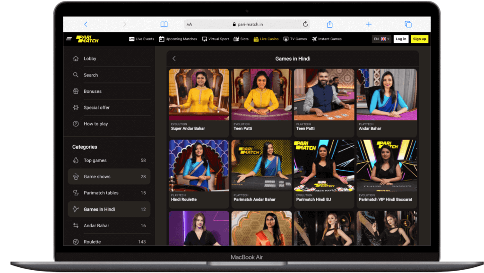Click the Hindi Roulette title text
Viewport: 484px width, 273px height.
[x=184, y=199]
